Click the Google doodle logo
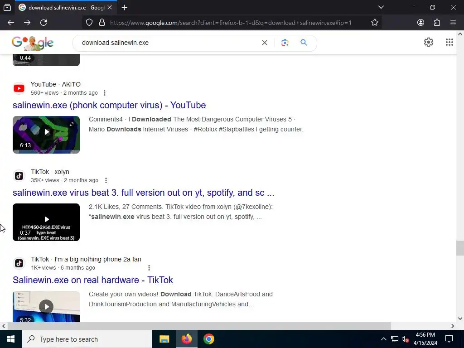464x348 pixels. coord(33,43)
